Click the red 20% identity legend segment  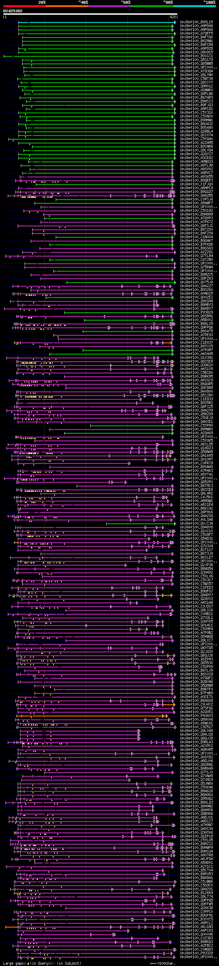coord(24,6)
